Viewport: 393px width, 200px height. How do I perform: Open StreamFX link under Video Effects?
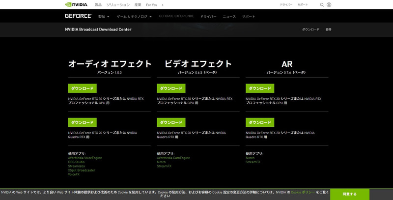[x=164, y=166]
